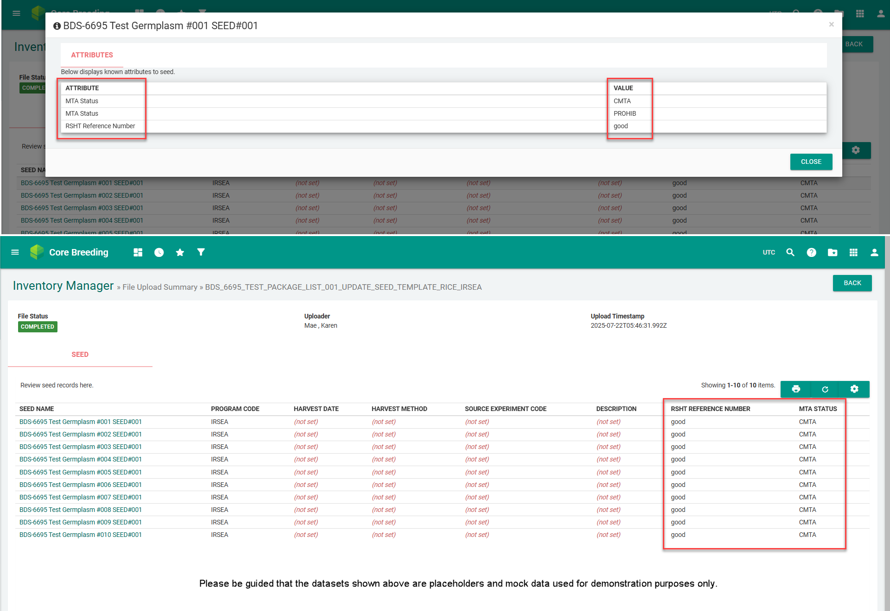
Task: Click the search magnifier in header
Action: click(790, 252)
